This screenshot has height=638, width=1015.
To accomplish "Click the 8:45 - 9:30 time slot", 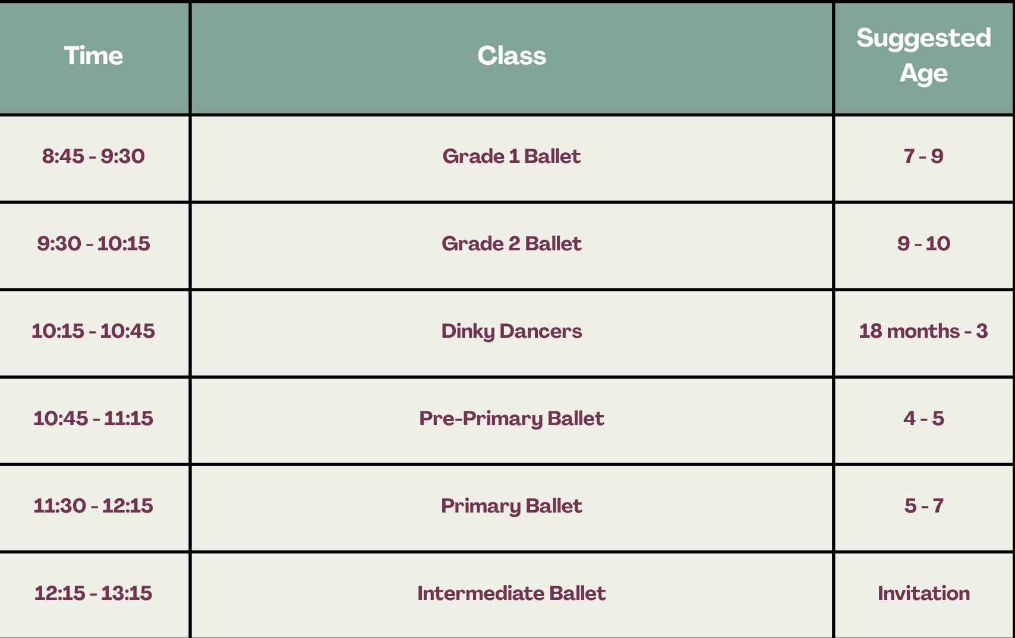I will tap(93, 156).
